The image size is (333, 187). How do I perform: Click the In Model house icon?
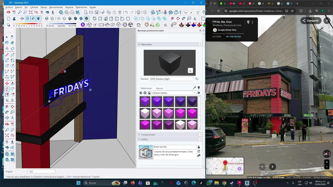(x=149, y=93)
